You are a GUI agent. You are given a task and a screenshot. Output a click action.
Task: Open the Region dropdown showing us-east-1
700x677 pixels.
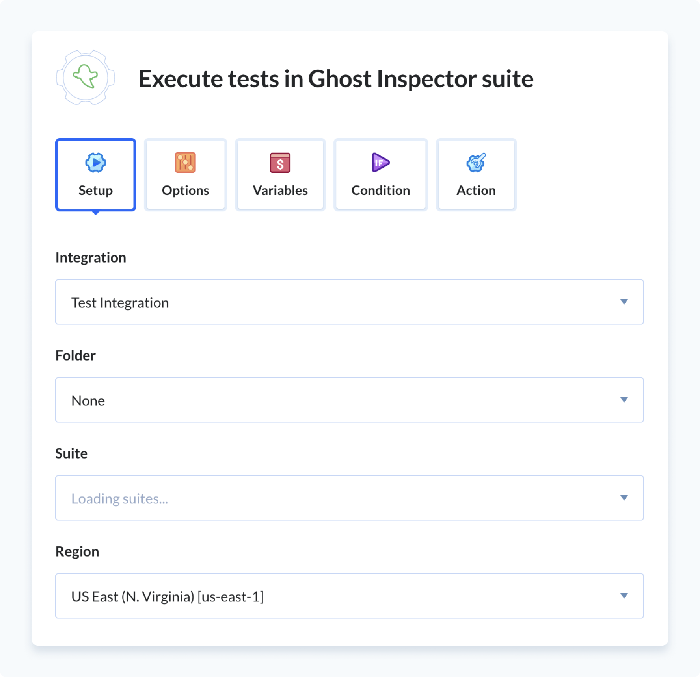[x=349, y=596]
